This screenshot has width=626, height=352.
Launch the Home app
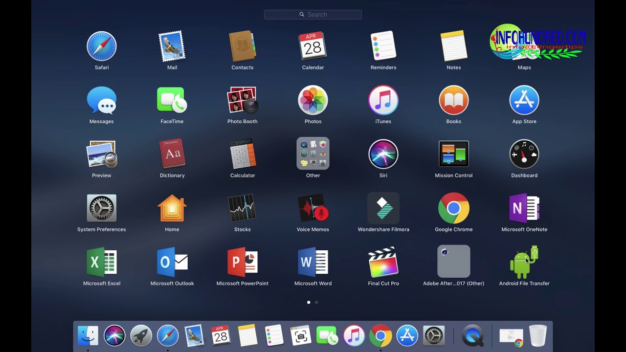(172, 208)
